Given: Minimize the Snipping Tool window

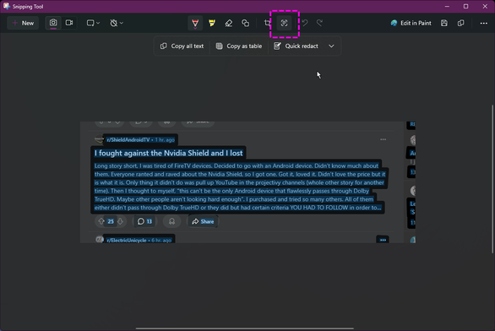Looking at the screenshot, I should [447, 6].
